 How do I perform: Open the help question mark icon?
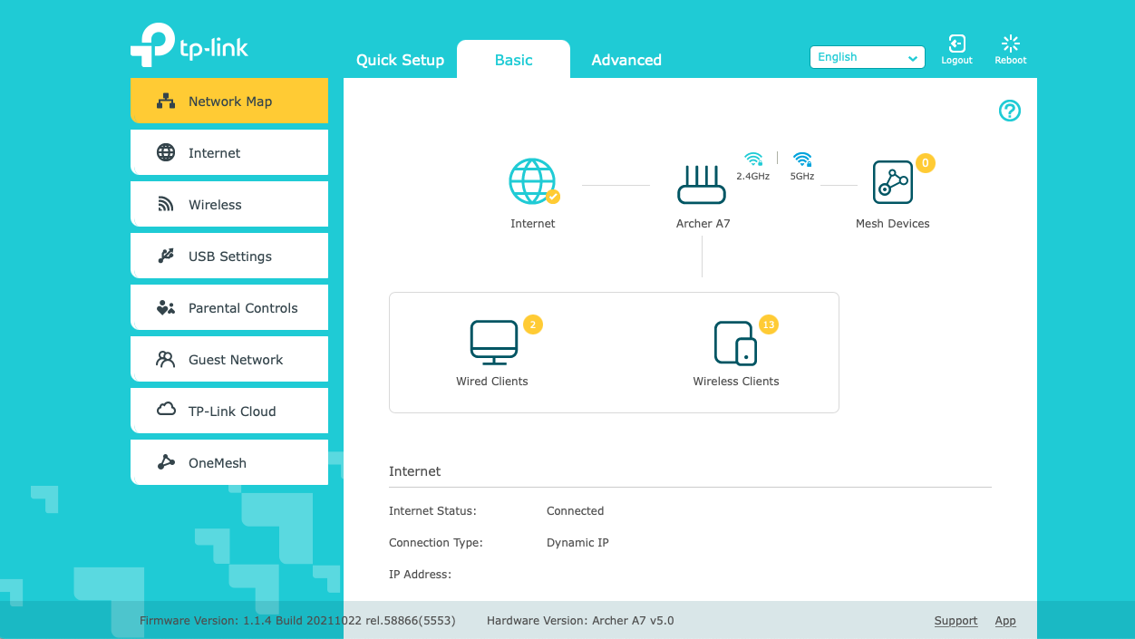point(1009,111)
